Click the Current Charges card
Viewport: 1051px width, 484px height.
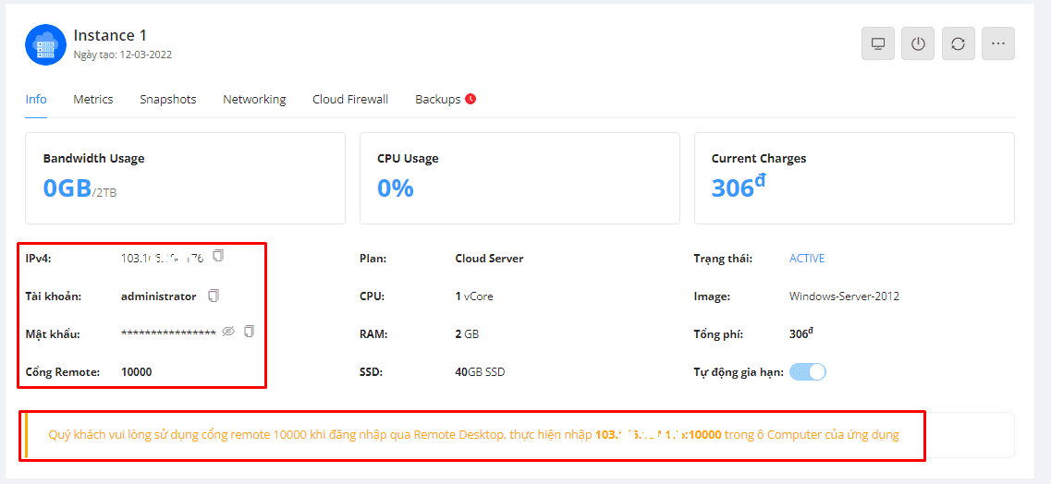854,178
